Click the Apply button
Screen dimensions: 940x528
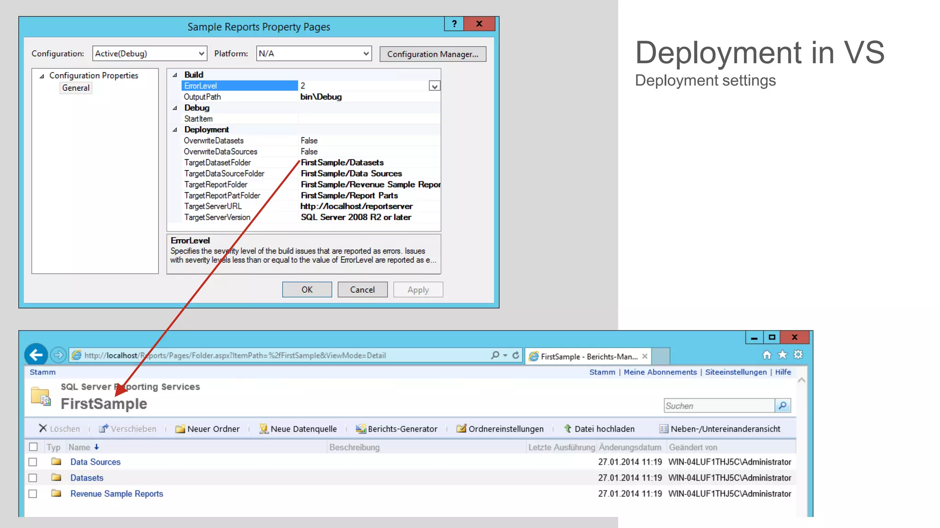coord(418,290)
